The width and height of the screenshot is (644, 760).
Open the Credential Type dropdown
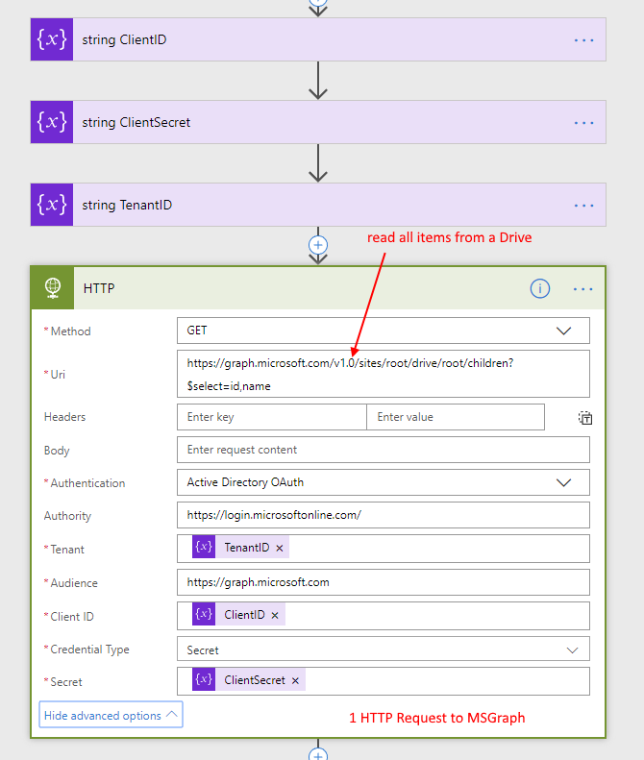click(x=383, y=650)
